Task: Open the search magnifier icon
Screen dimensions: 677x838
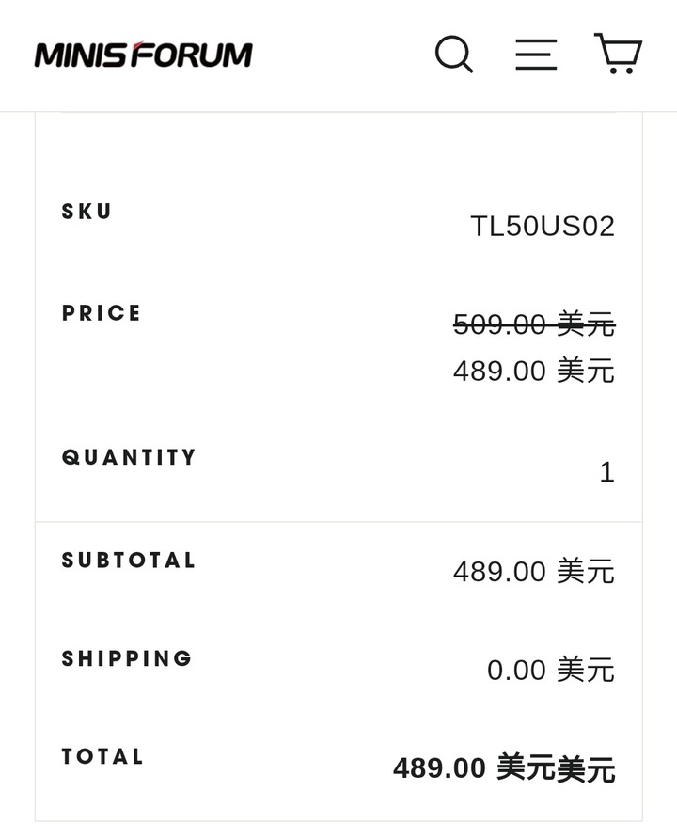Action: pos(453,54)
